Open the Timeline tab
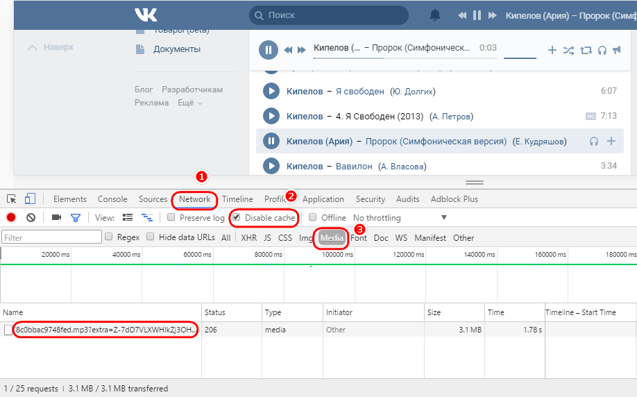Viewport: 637px width, 397px height. 237,199
